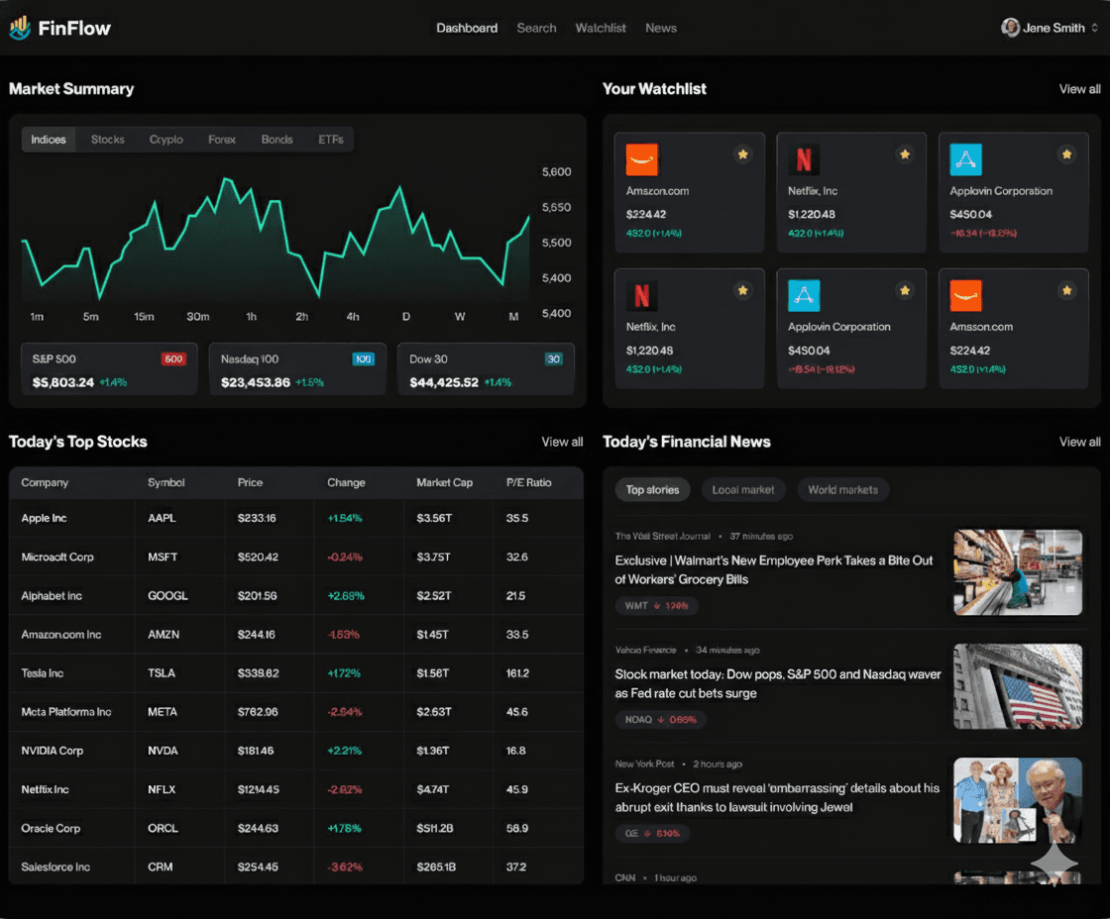Unfavorite Amazon.com using its star toggle

coord(742,154)
